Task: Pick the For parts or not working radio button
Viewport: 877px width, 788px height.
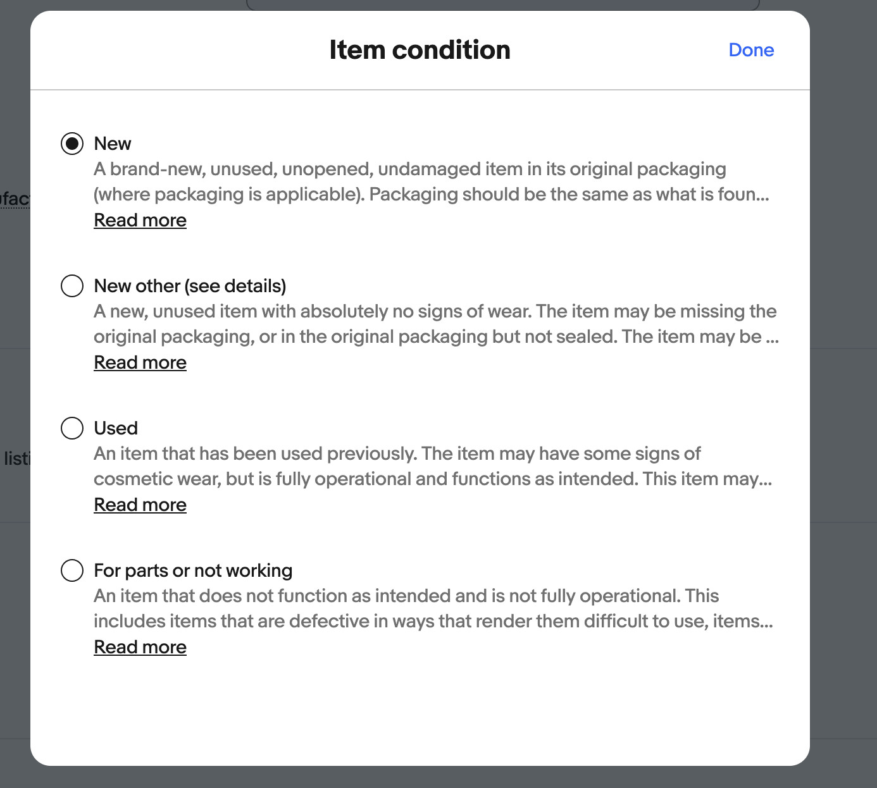Action: (72, 570)
